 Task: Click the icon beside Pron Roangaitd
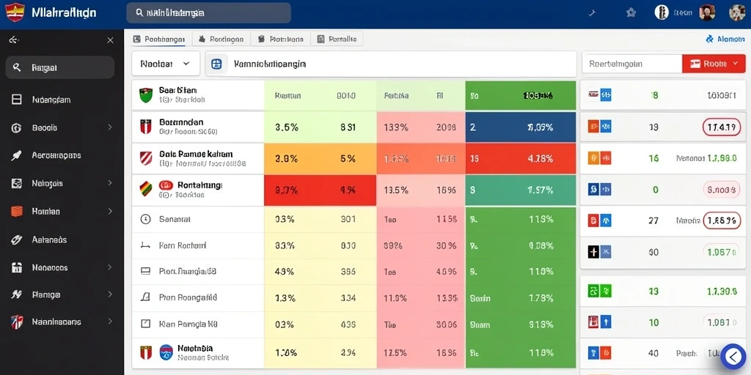coord(146,297)
